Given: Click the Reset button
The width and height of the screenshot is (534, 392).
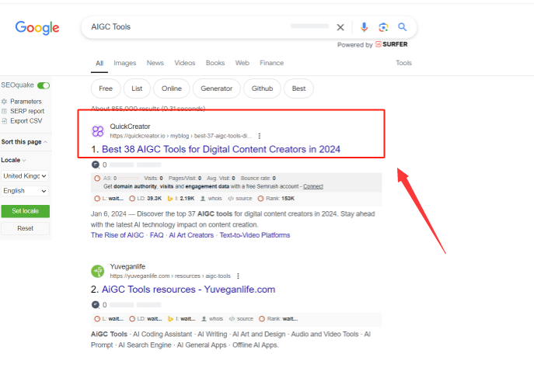Looking at the screenshot, I should tap(25, 228).
